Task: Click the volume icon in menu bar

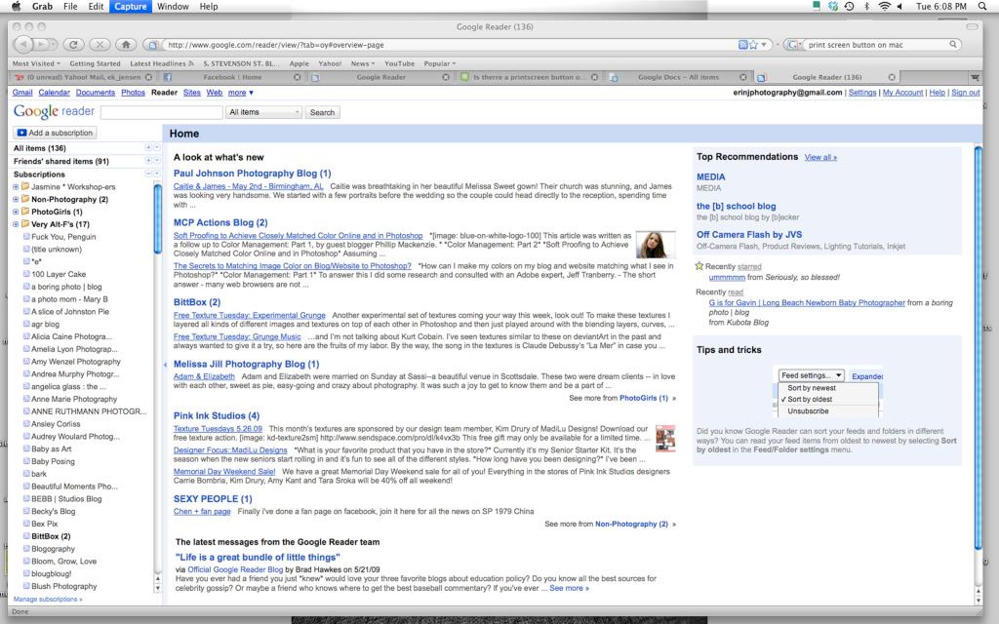Action: [x=899, y=7]
